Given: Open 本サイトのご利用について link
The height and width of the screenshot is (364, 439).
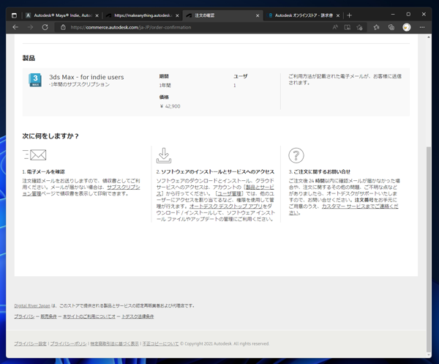Looking at the screenshot, I should click(x=89, y=316).
